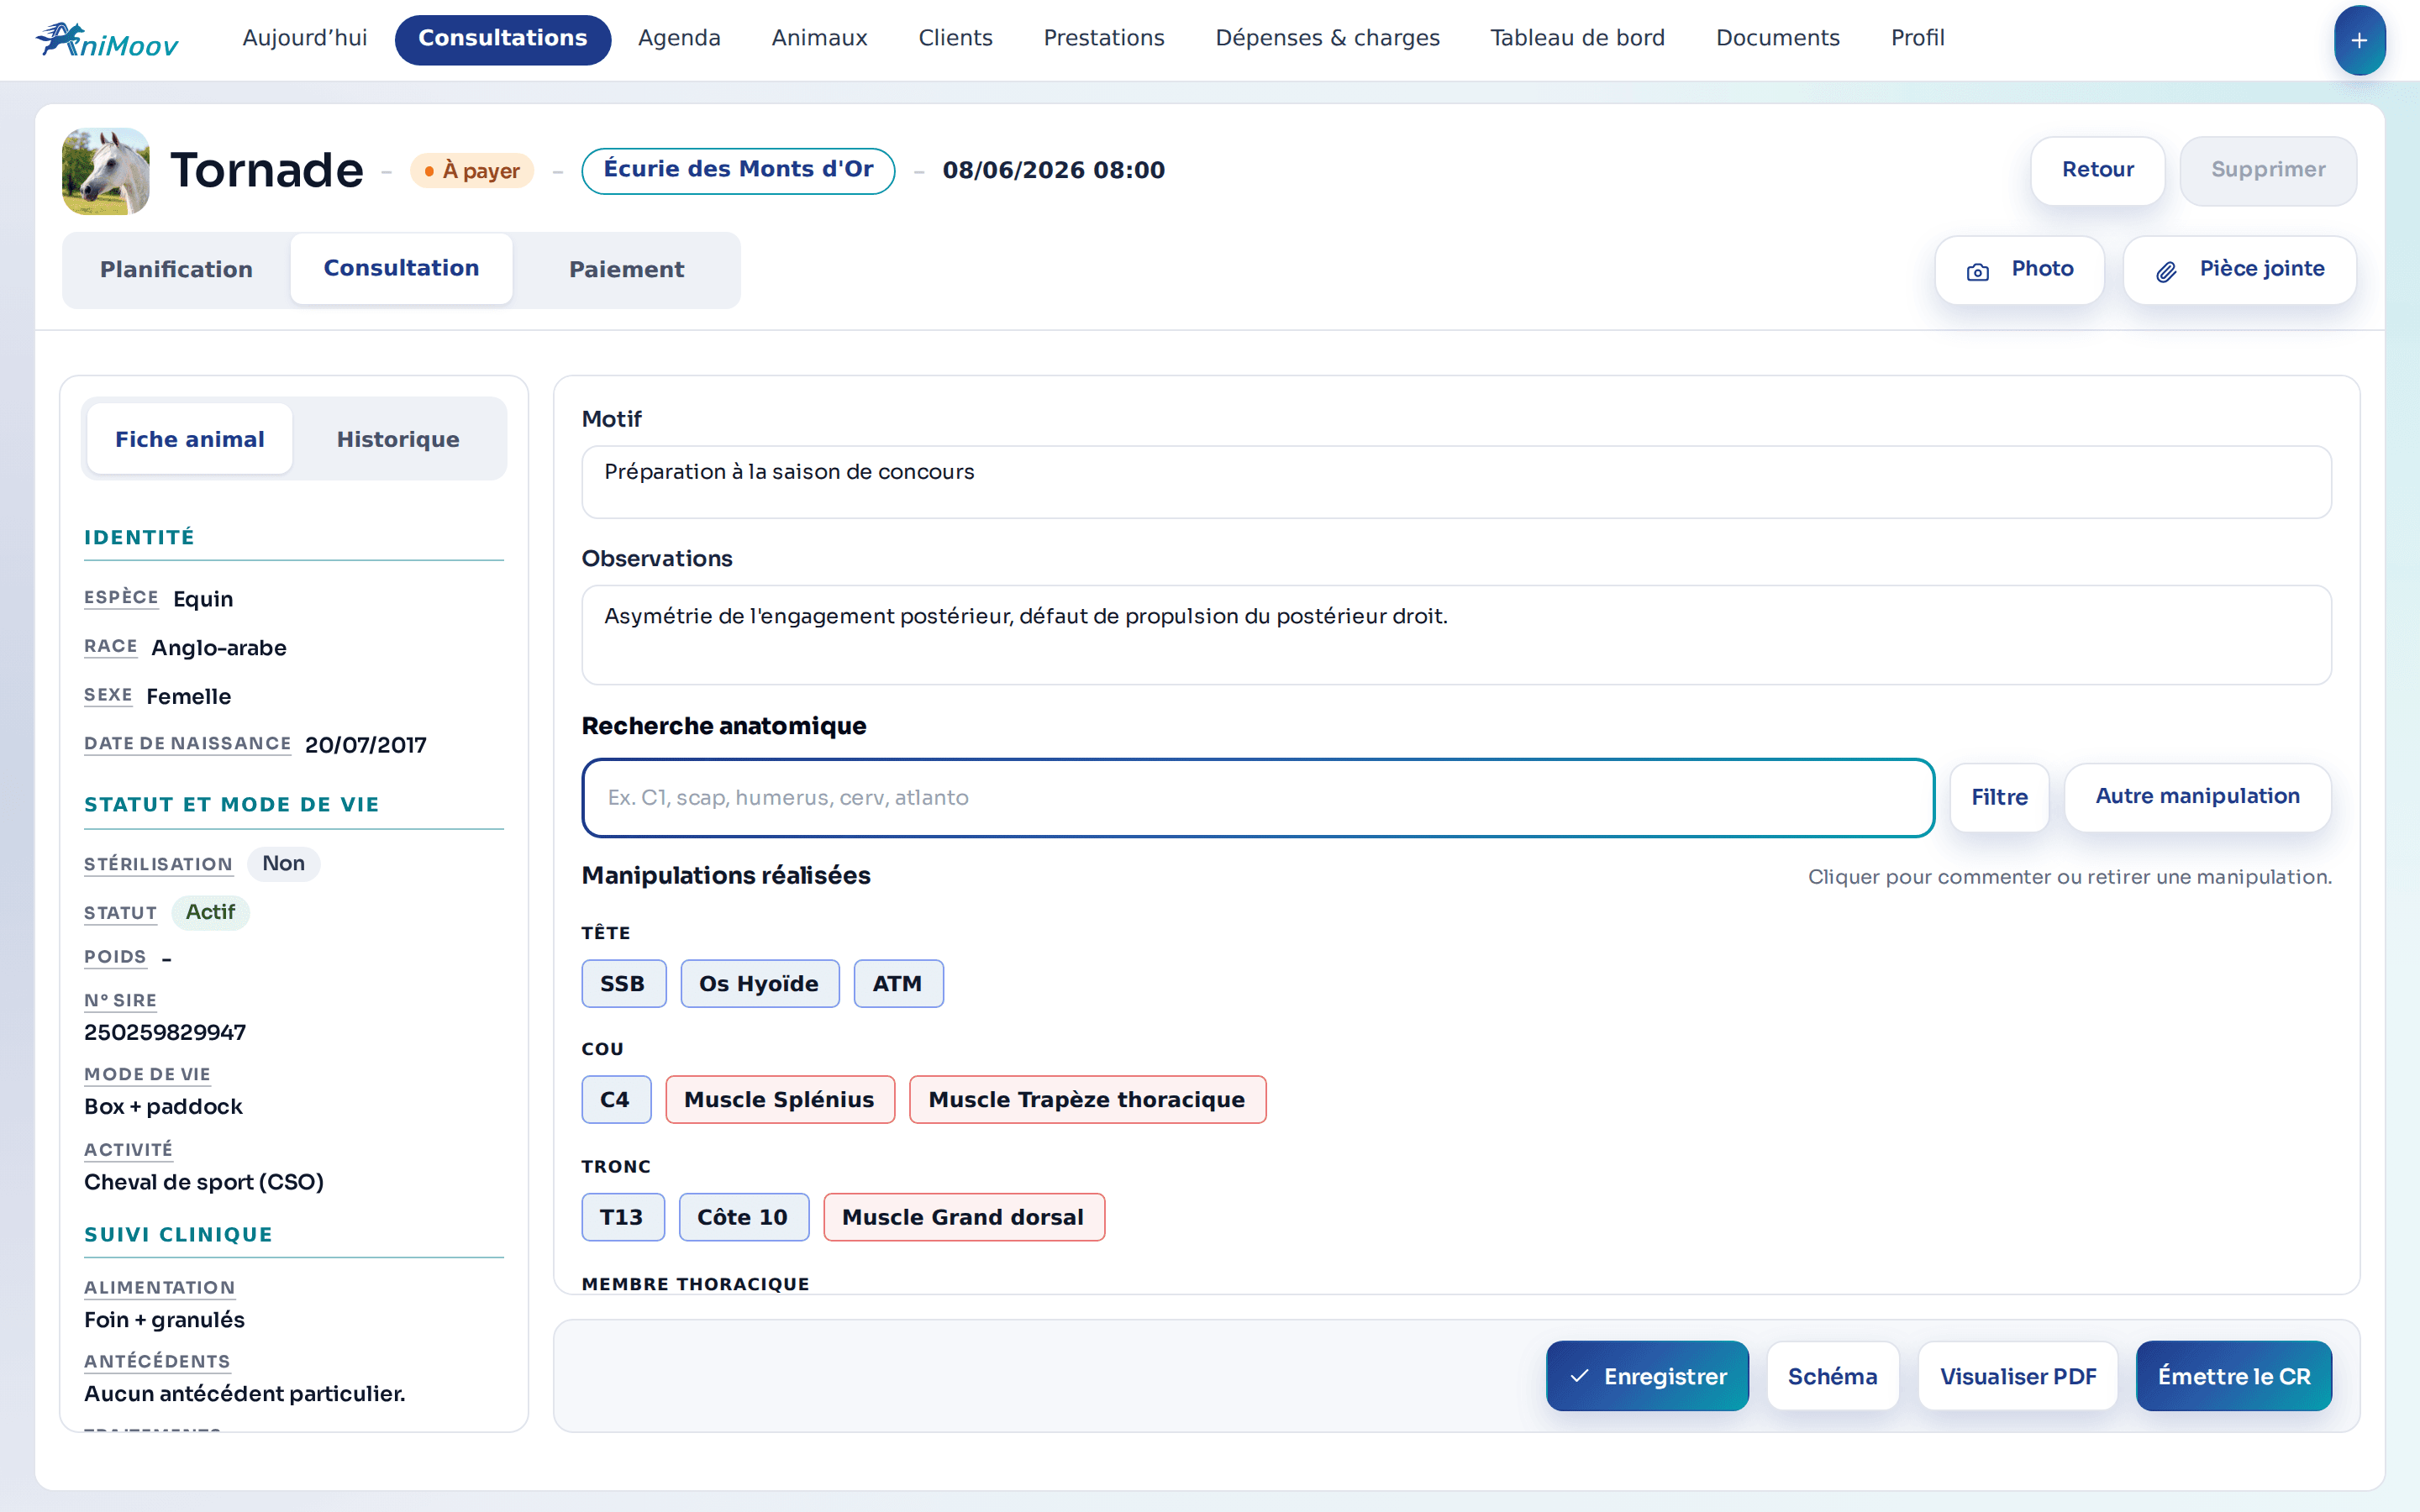Click into the Observations text area
The image size is (2420, 1512).
(x=1456, y=635)
